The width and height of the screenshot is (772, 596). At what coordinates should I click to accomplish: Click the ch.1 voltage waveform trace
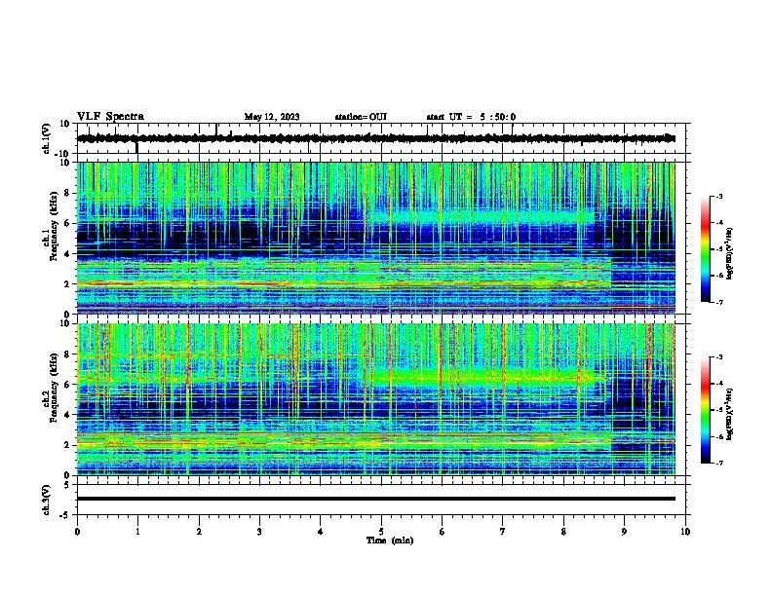(x=375, y=138)
